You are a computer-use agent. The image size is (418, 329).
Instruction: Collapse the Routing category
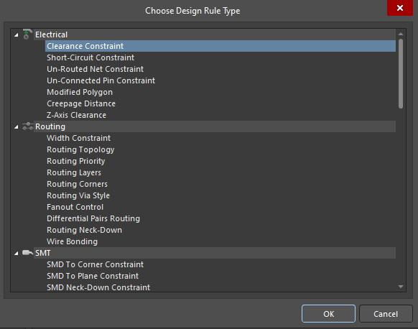pyautogui.click(x=17, y=126)
